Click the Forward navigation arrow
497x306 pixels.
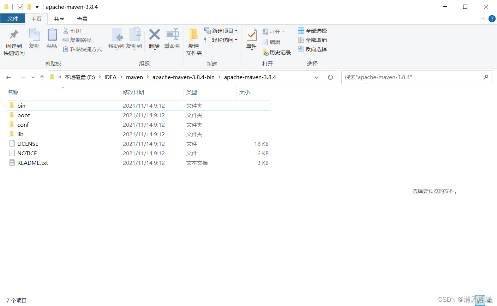point(22,77)
